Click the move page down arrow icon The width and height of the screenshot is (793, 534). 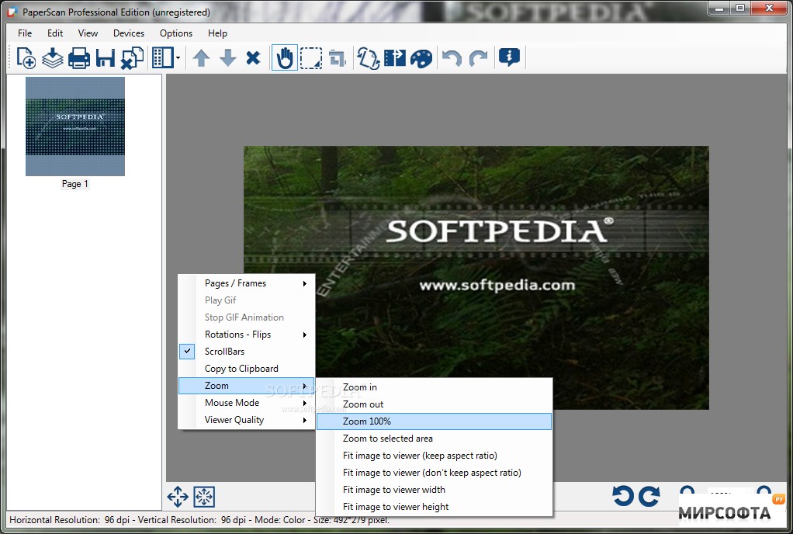227,57
